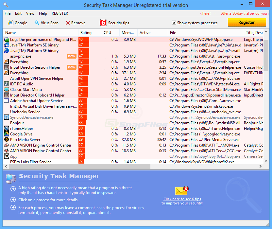The image size is (272, 229).
Task: Sort by Rating column header
Action: tap(90, 33)
